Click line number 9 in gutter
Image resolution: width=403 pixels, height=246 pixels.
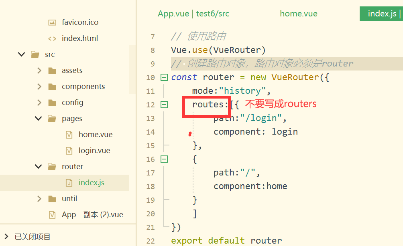pos(153,64)
